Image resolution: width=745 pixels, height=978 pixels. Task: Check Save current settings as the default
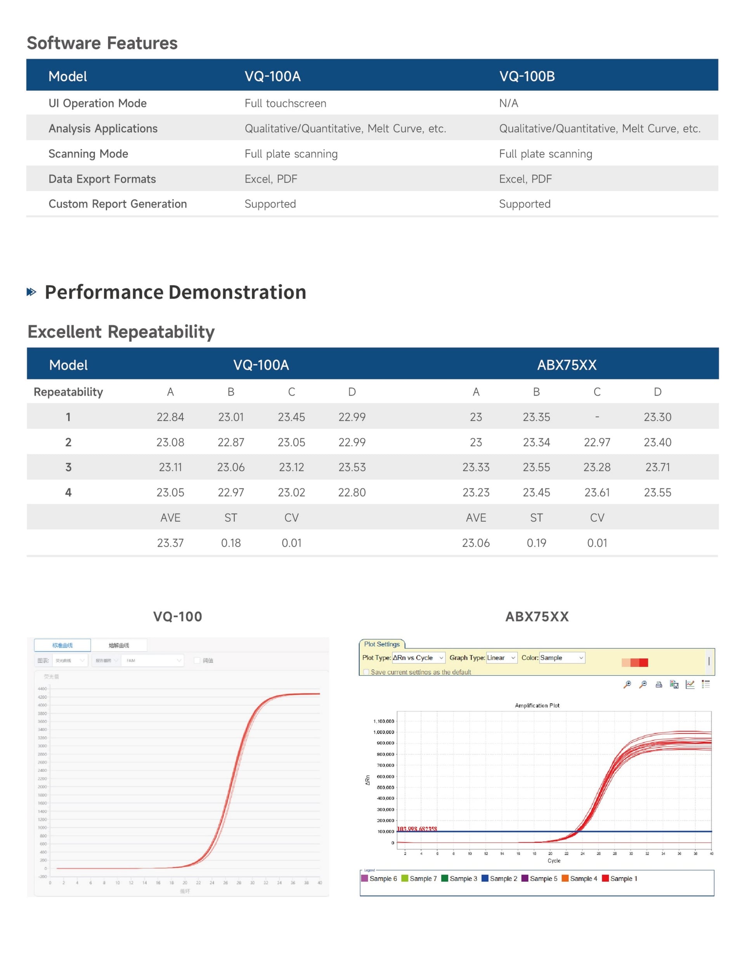click(x=366, y=672)
